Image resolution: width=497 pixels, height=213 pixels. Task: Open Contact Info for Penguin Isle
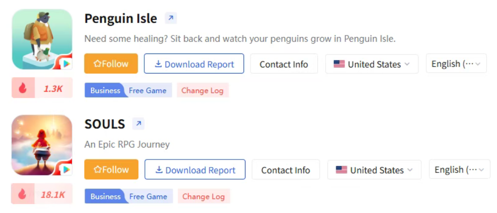point(284,63)
